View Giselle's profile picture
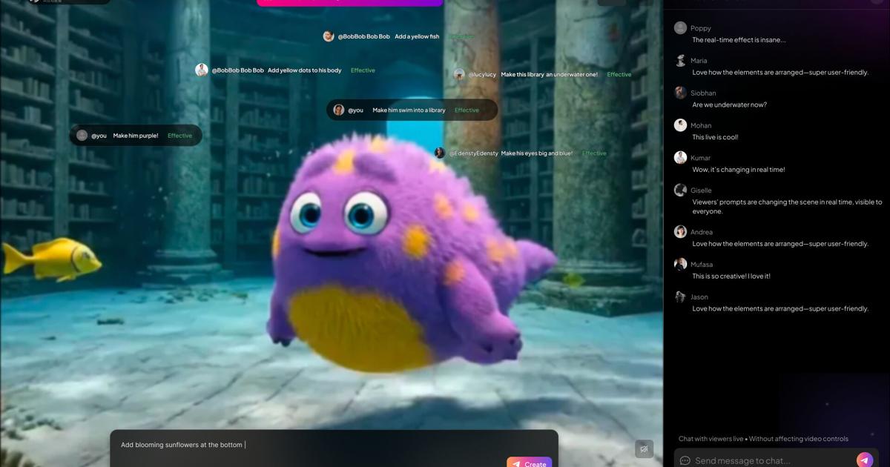The image size is (890, 467). (x=680, y=191)
